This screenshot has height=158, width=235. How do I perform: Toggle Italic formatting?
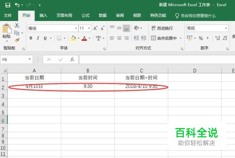pos(38,38)
